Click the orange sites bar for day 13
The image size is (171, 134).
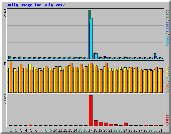(x=71, y=78)
